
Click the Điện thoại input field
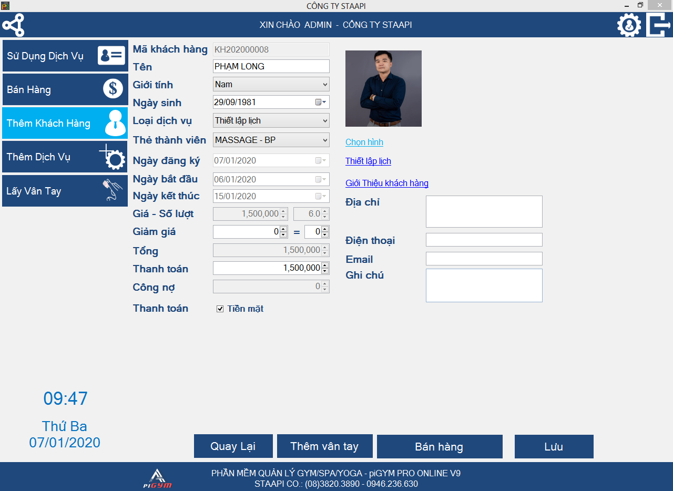(x=484, y=240)
